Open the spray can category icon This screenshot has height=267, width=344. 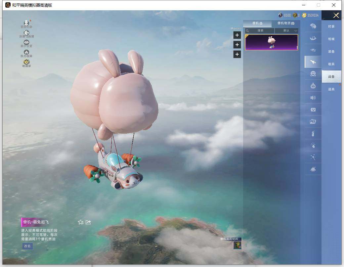click(313, 133)
